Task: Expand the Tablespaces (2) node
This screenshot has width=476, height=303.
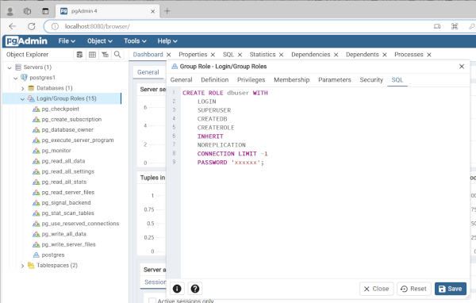Action: [22, 266]
